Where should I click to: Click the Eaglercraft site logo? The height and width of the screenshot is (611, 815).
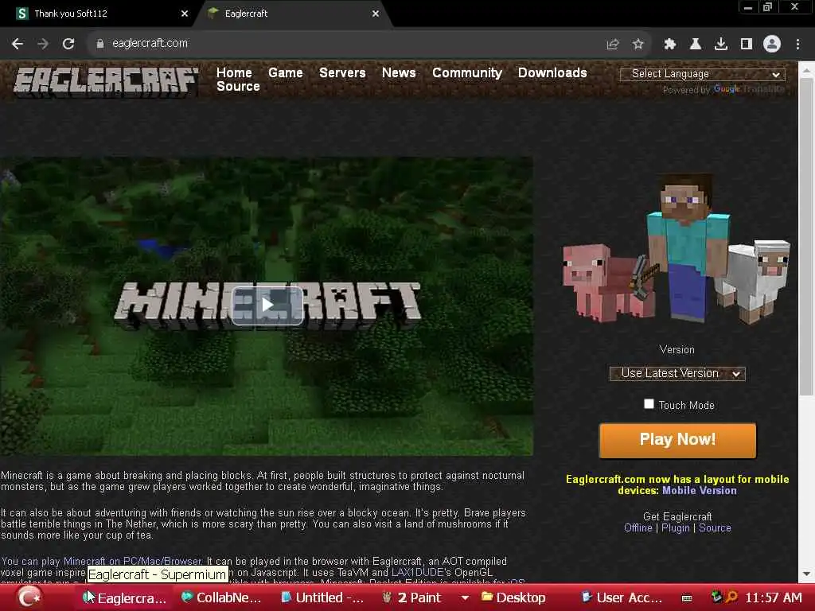click(106, 81)
